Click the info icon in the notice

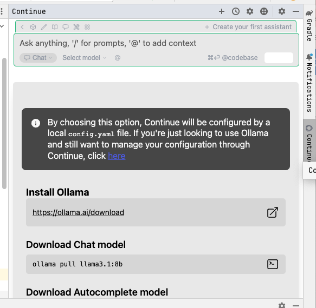click(36, 123)
